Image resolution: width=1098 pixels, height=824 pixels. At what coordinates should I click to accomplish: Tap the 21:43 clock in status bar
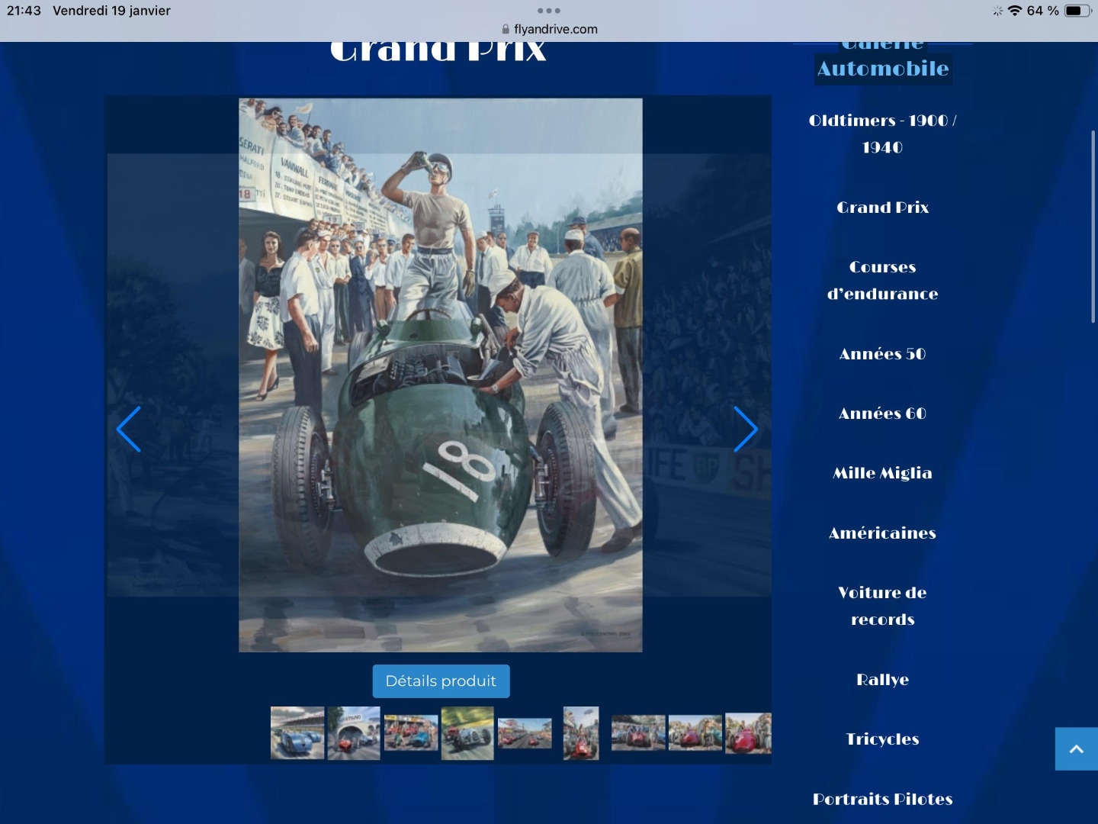24,11
